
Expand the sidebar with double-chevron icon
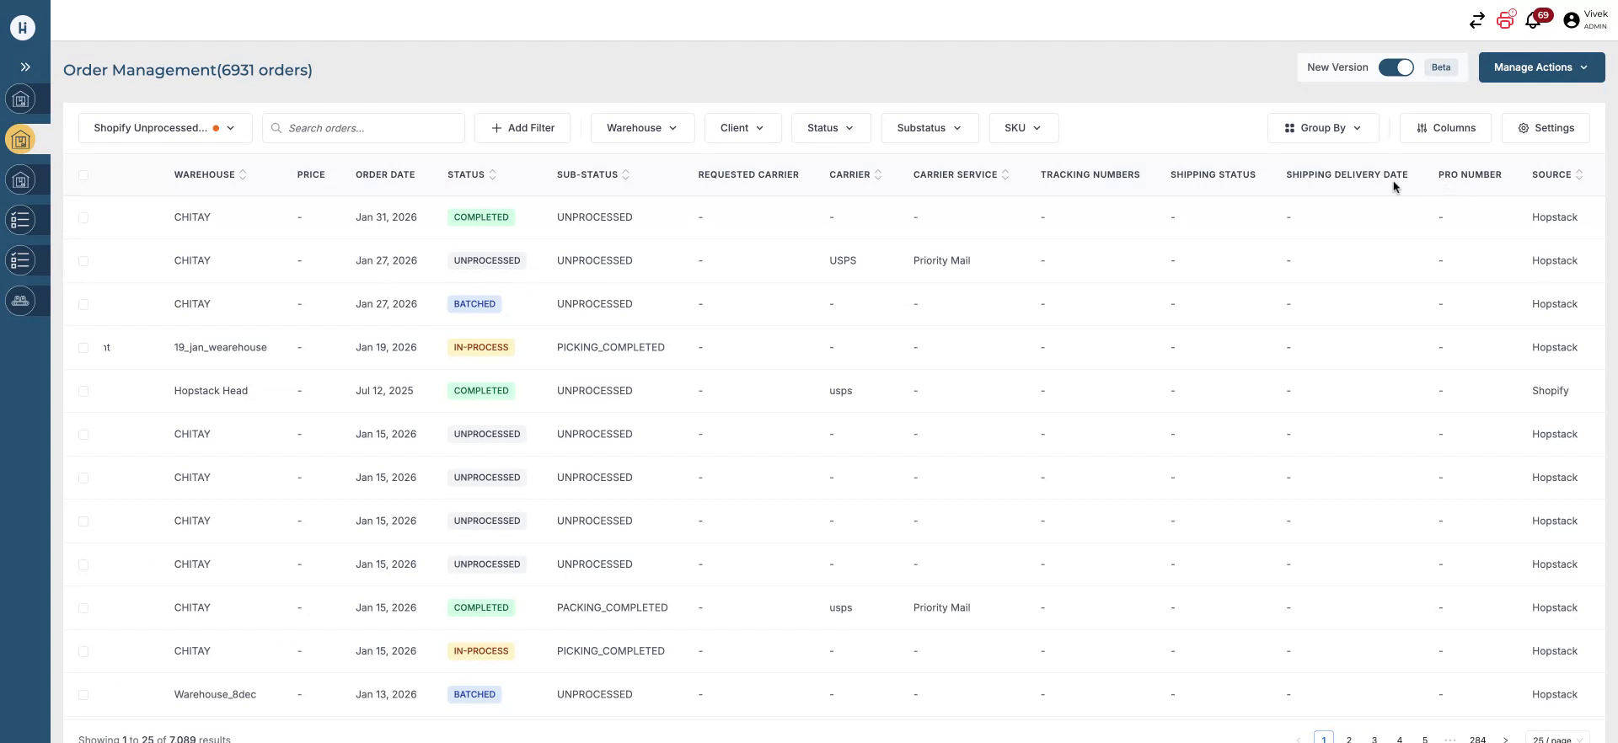tap(25, 67)
